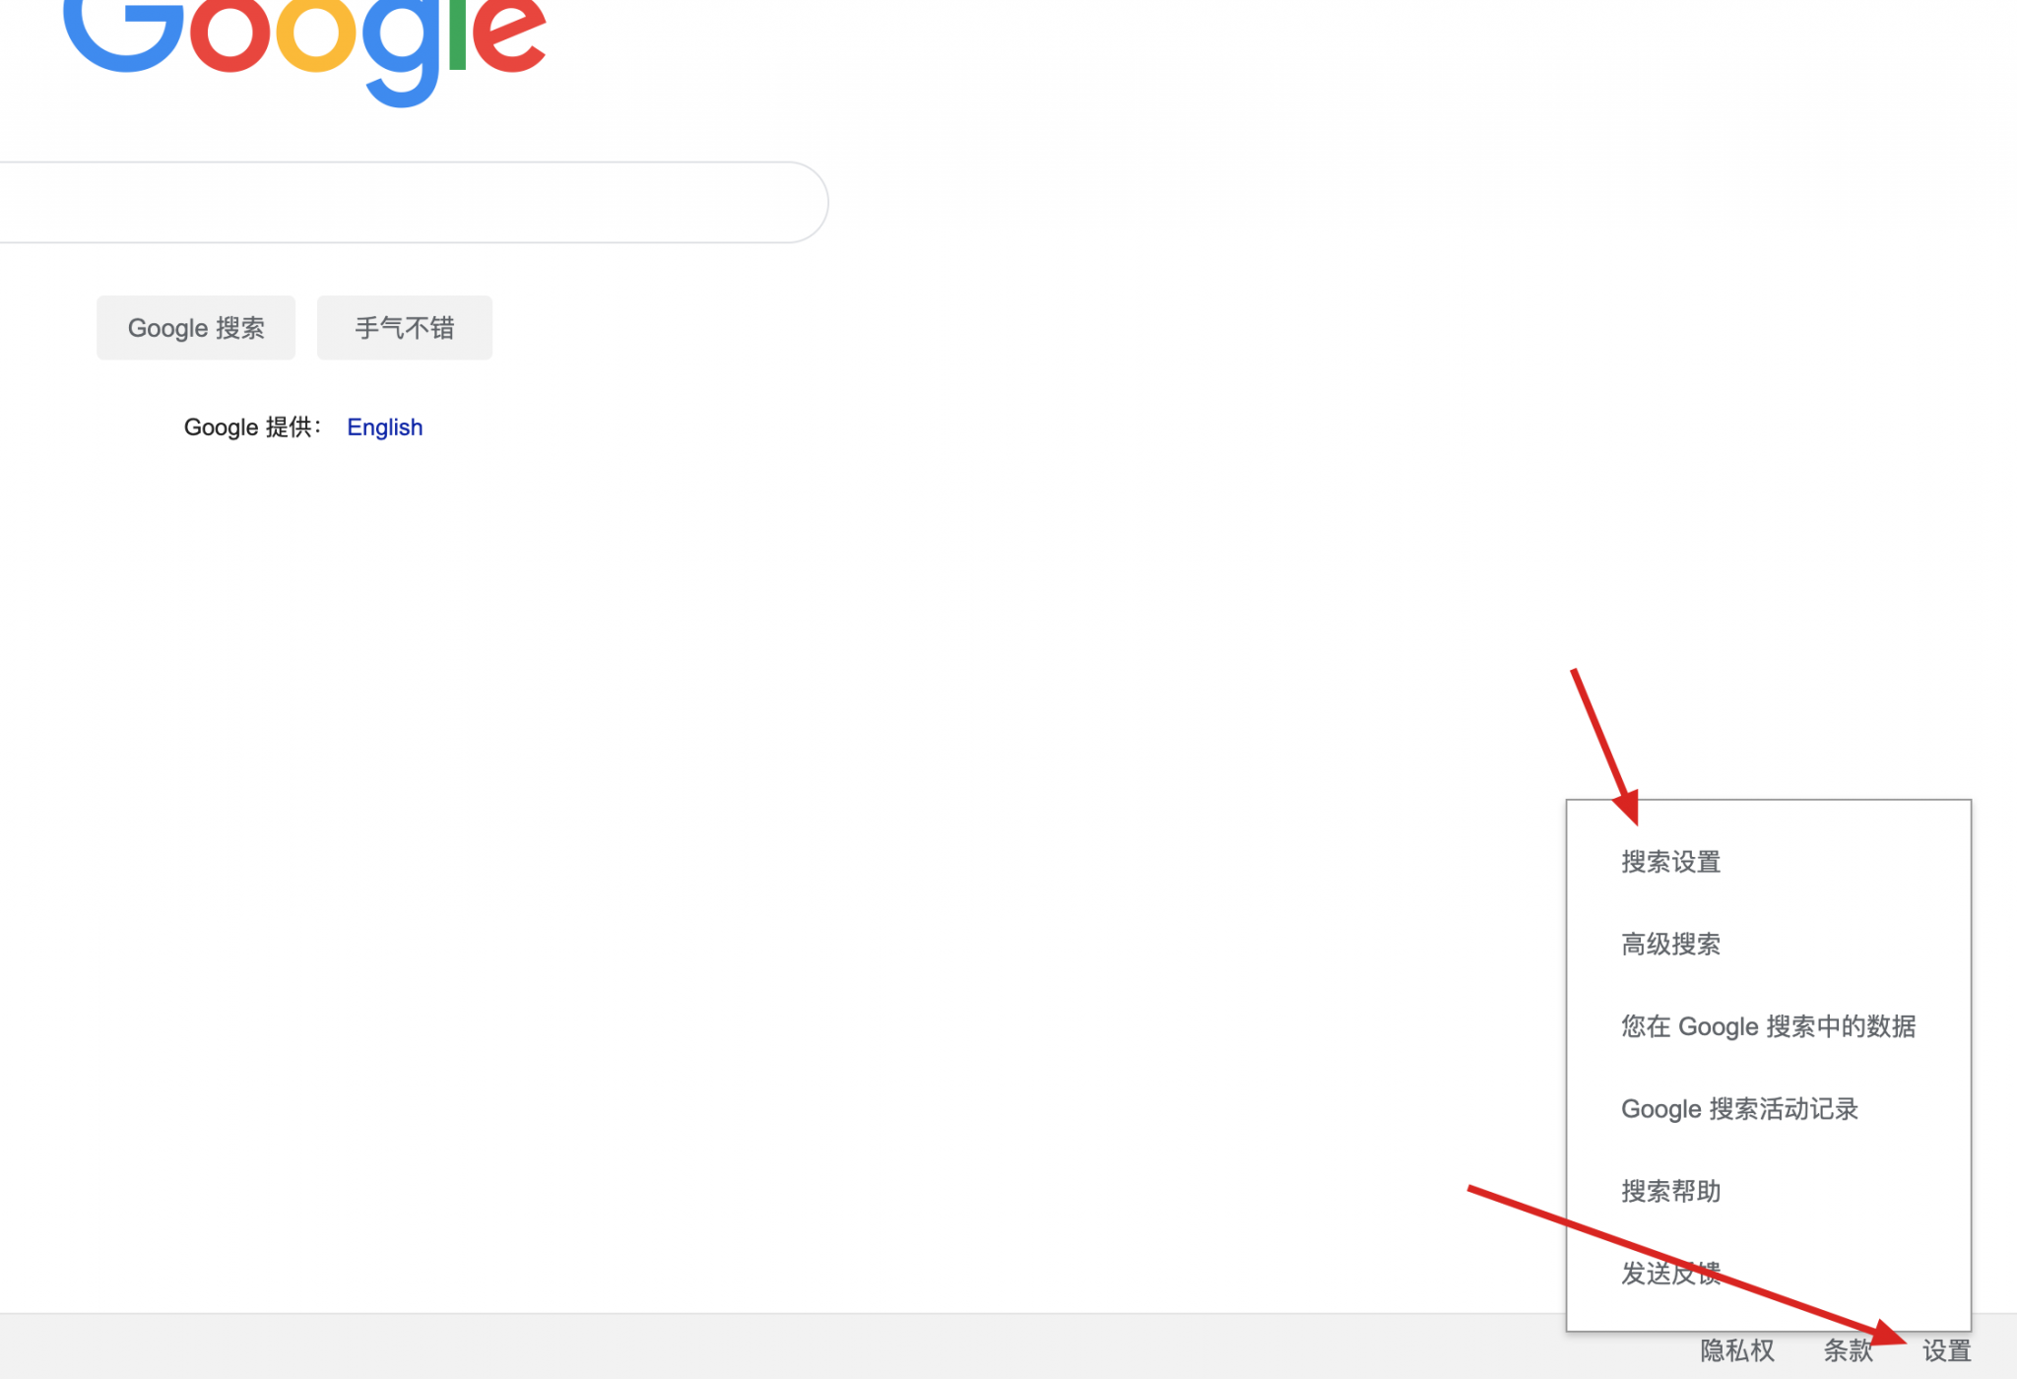Click the Google 搜索 button
Image resolution: width=2017 pixels, height=1379 pixels.
[x=196, y=327]
